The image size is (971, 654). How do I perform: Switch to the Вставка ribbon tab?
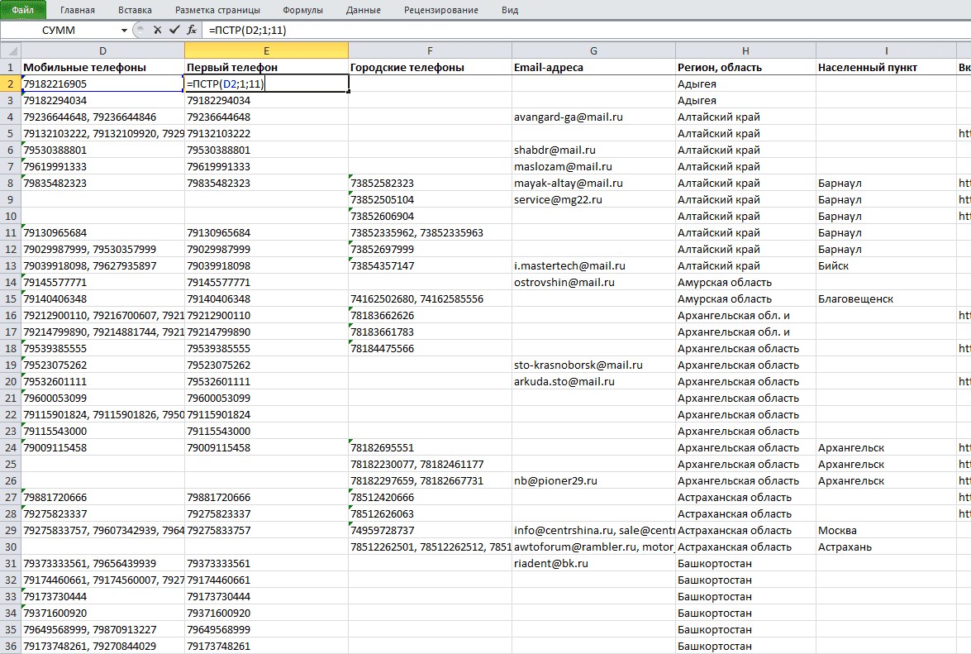tap(135, 10)
